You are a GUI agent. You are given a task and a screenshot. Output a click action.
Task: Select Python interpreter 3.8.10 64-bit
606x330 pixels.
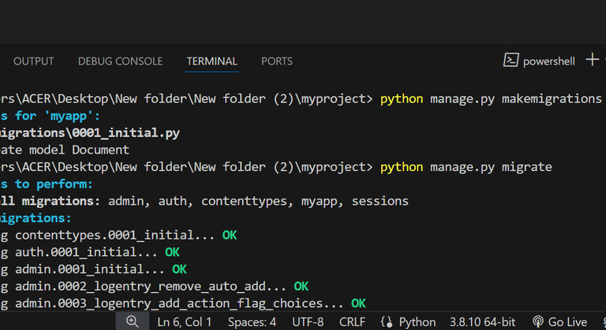coord(481,321)
